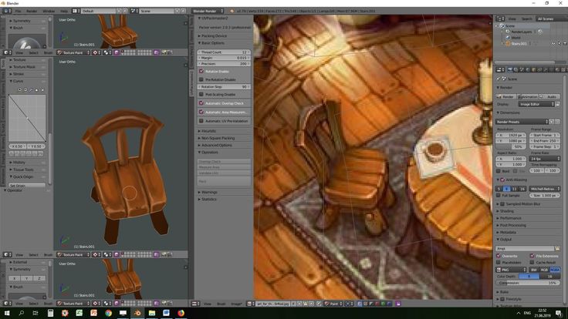Screen dimensions: 568x319
Task: Expand the Stroke panel in tool shelf
Action: (18, 74)
